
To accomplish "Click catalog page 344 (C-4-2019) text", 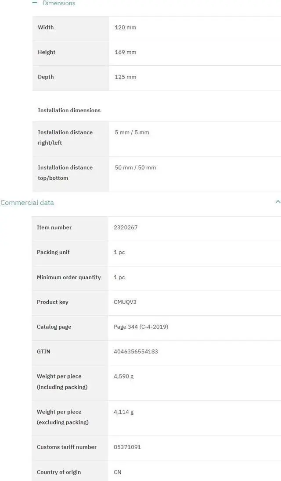I will pos(141,327).
